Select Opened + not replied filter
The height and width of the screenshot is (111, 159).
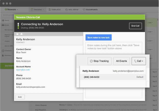(9, 36)
